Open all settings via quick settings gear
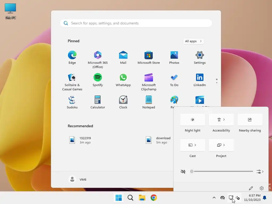 point(262,188)
